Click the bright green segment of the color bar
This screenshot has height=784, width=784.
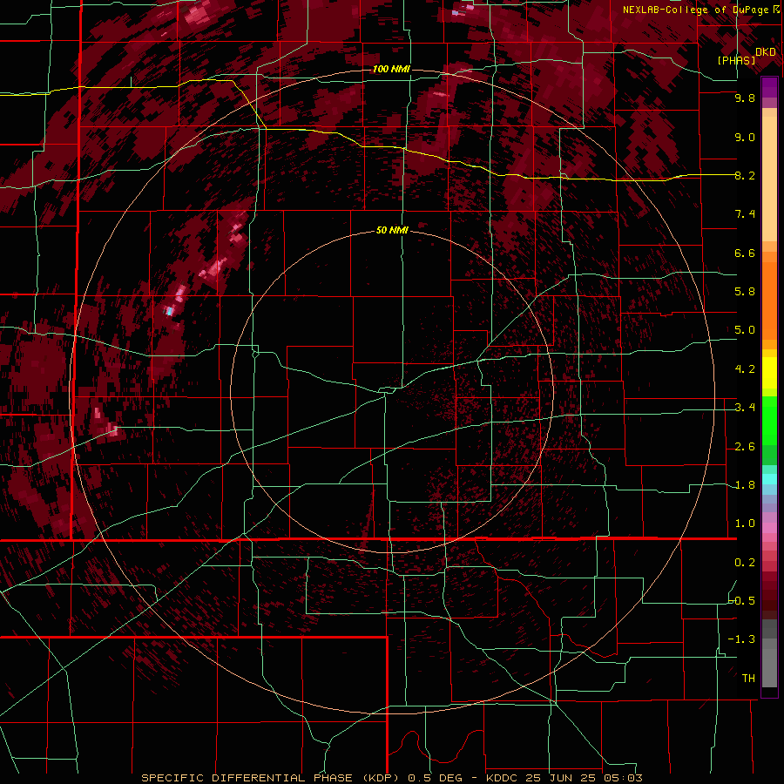tap(769, 421)
